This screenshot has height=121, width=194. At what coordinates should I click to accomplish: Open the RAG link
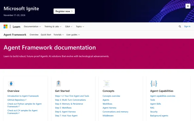[152, 108]
